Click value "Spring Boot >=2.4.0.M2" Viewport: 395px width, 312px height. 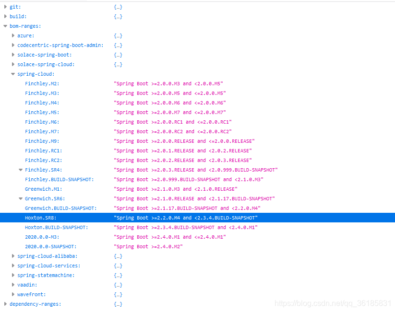[148, 246]
